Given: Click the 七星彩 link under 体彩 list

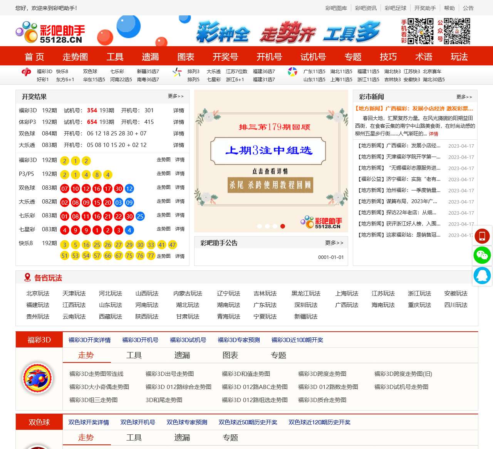Looking at the screenshot, I should (x=214, y=80).
